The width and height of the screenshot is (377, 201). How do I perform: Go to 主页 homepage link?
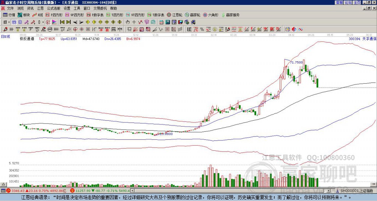pyautogui.click(x=357, y=3)
